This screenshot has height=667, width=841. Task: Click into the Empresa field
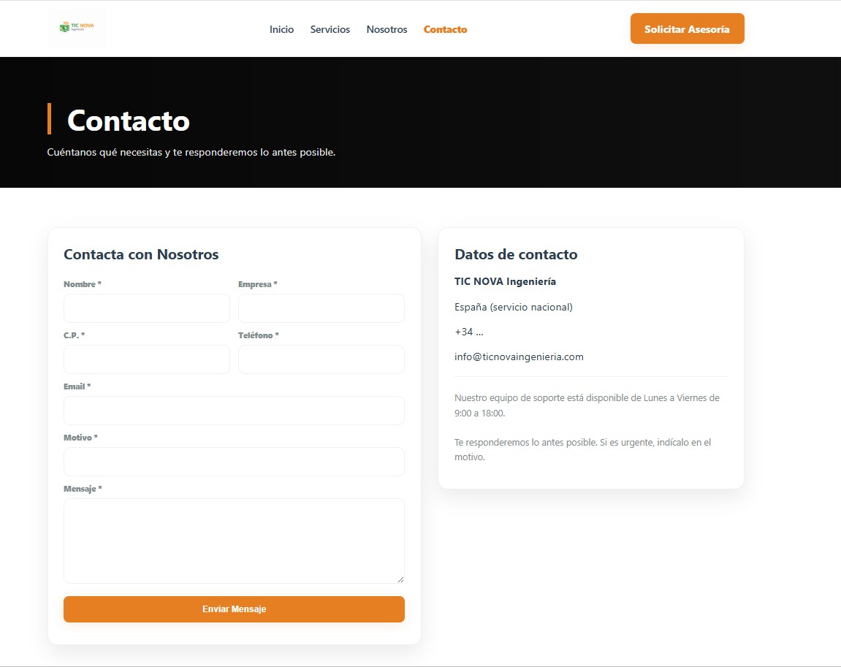coord(321,308)
